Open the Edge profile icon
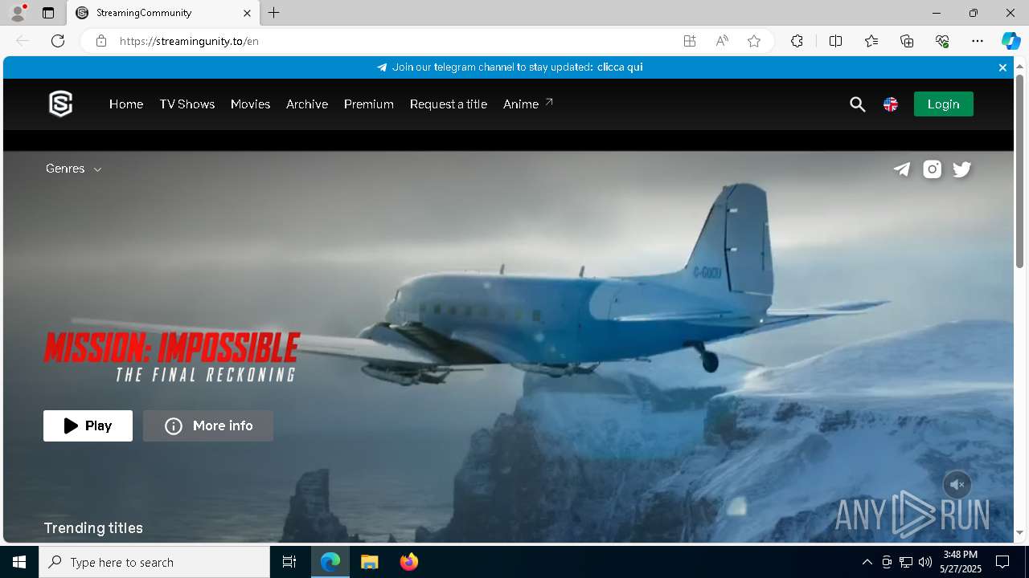This screenshot has height=578, width=1029. [17, 13]
